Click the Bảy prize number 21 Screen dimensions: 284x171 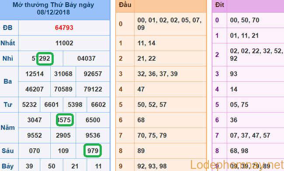click(x=75, y=166)
